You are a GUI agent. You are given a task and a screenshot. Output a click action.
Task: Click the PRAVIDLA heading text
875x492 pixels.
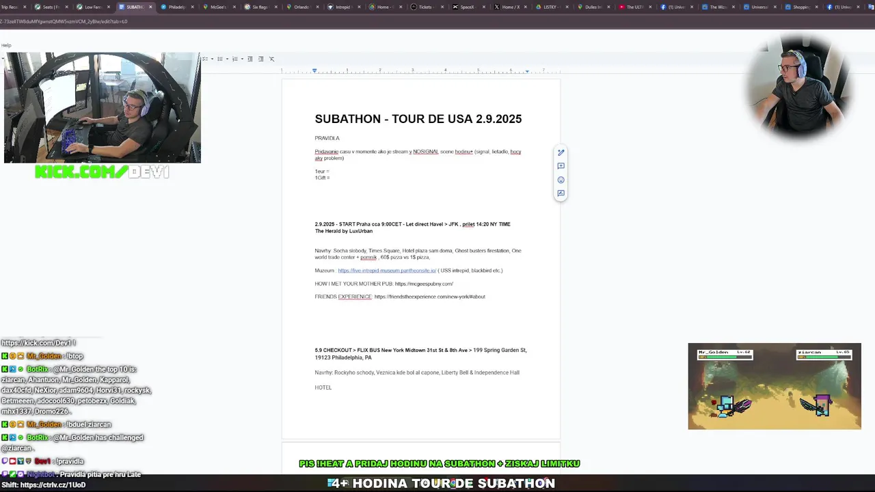tap(327, 138)
